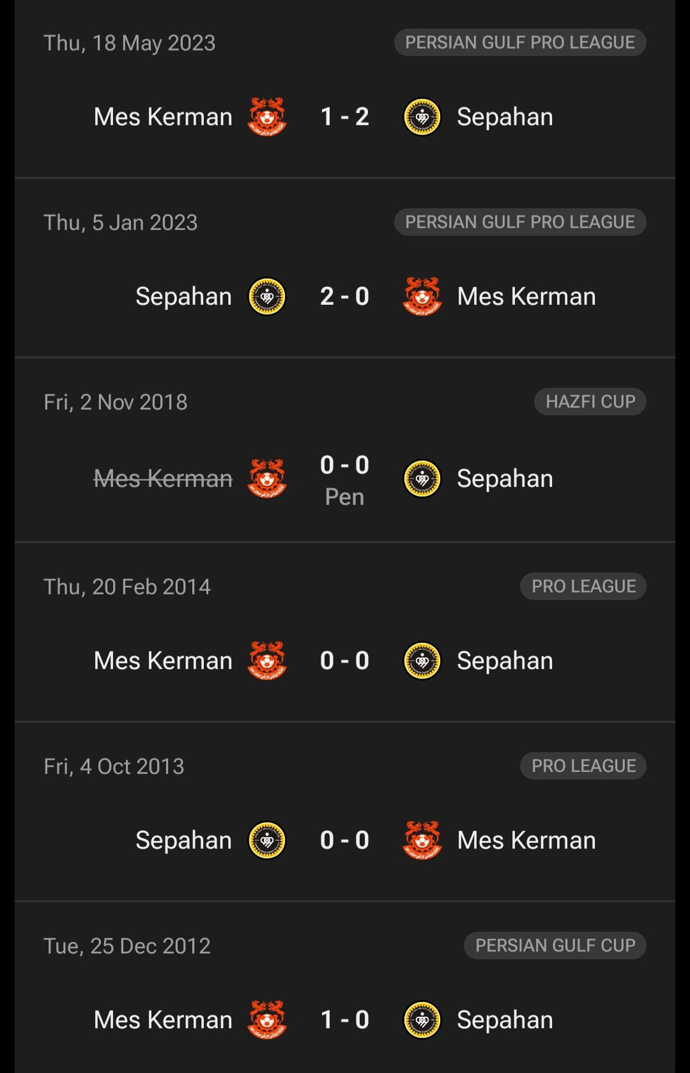
Task: Click Pro League badge for 4 Oct 2013
Action: click(583, 766)
